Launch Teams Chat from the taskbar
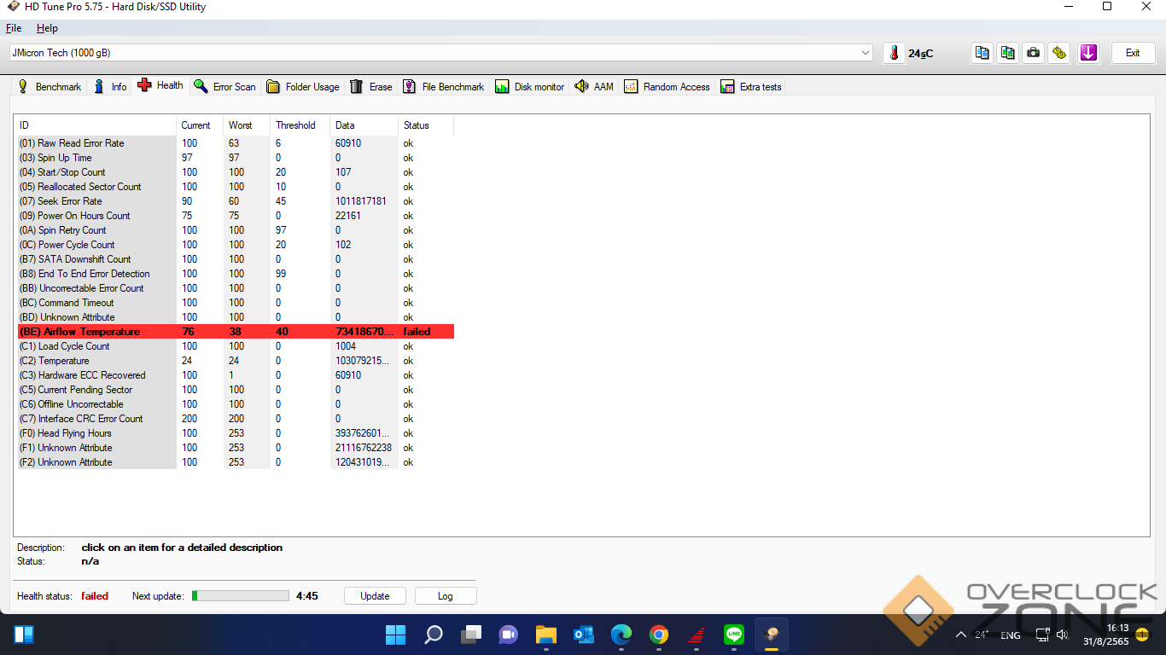 (x=509, y=635)
